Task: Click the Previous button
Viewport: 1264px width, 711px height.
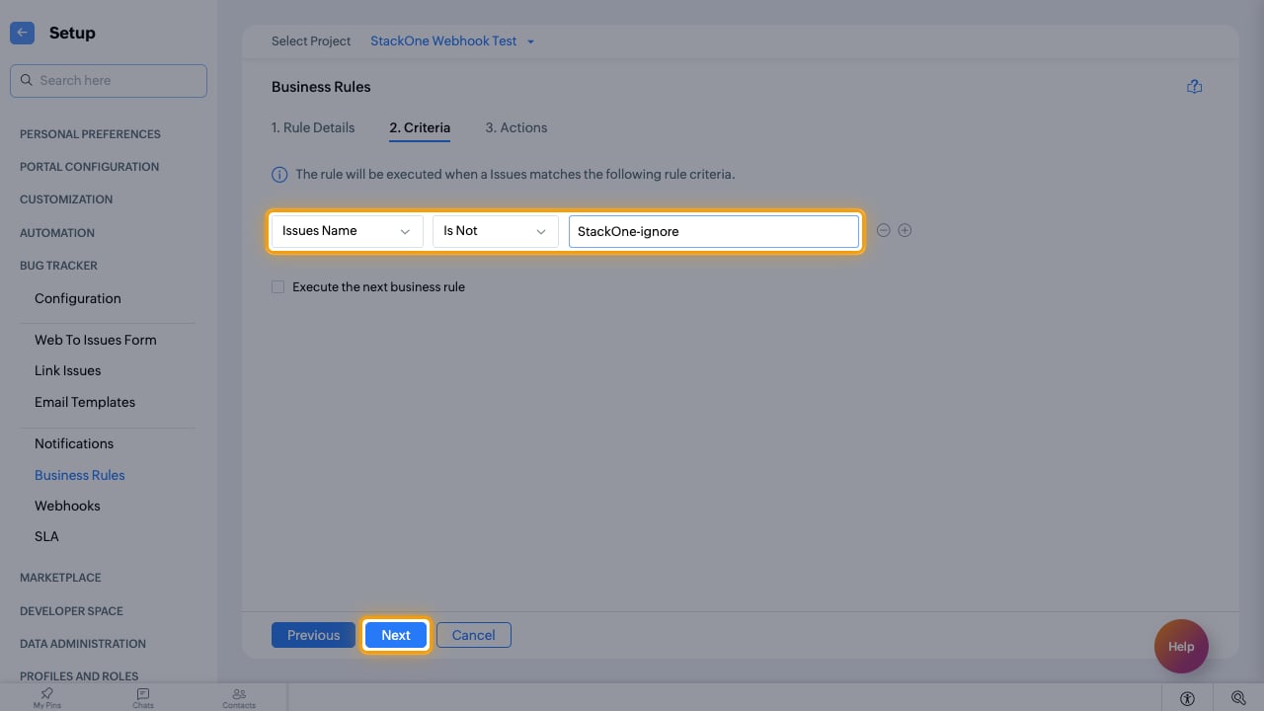Action: (x=313, y=635)
